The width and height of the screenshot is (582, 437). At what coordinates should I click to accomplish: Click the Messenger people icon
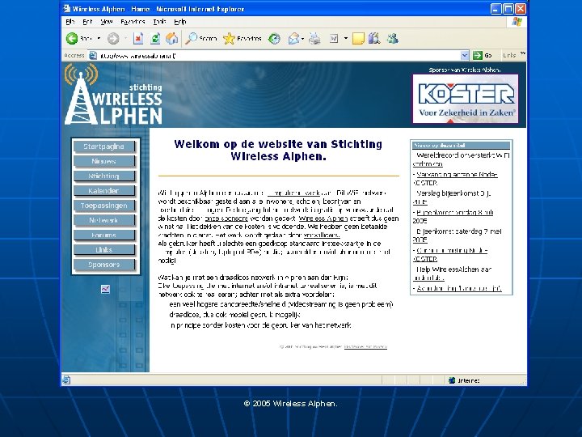tap(393, 38)
